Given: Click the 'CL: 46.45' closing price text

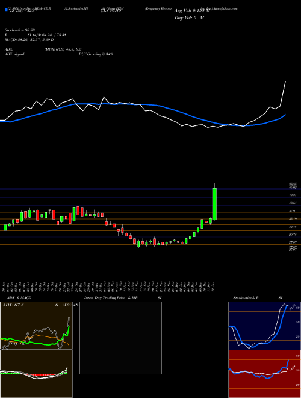Looking at the screenshot, I should (111, 11).
